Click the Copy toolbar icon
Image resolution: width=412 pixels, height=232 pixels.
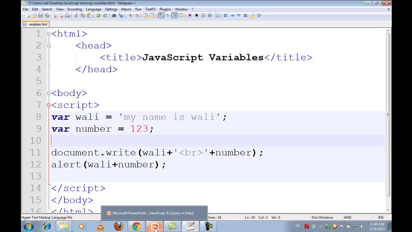[83, 15]
